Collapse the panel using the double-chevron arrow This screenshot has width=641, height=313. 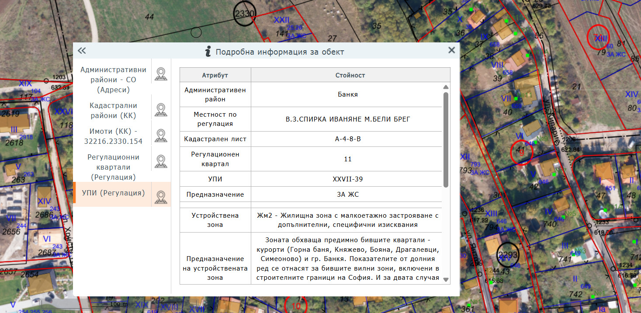pyautogui.click(x=81, y=51)
